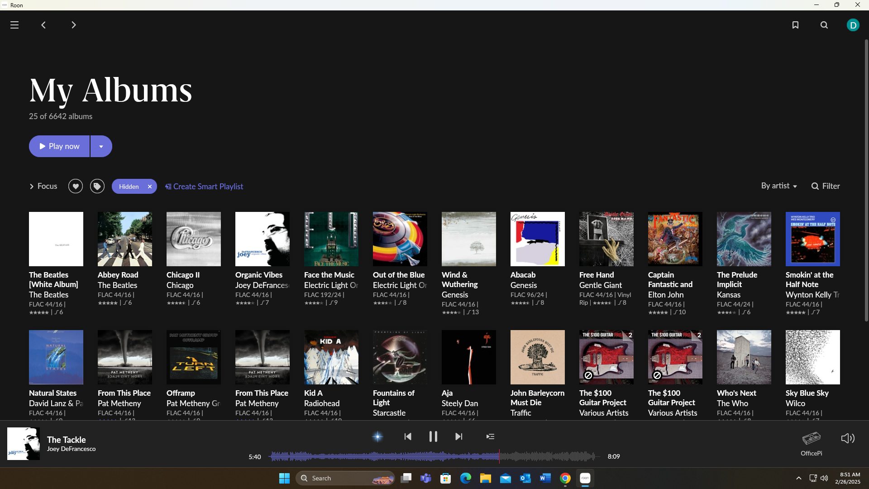The image size is (869, 489).
Task: Click the Play now button
Action: pos(59,146)
